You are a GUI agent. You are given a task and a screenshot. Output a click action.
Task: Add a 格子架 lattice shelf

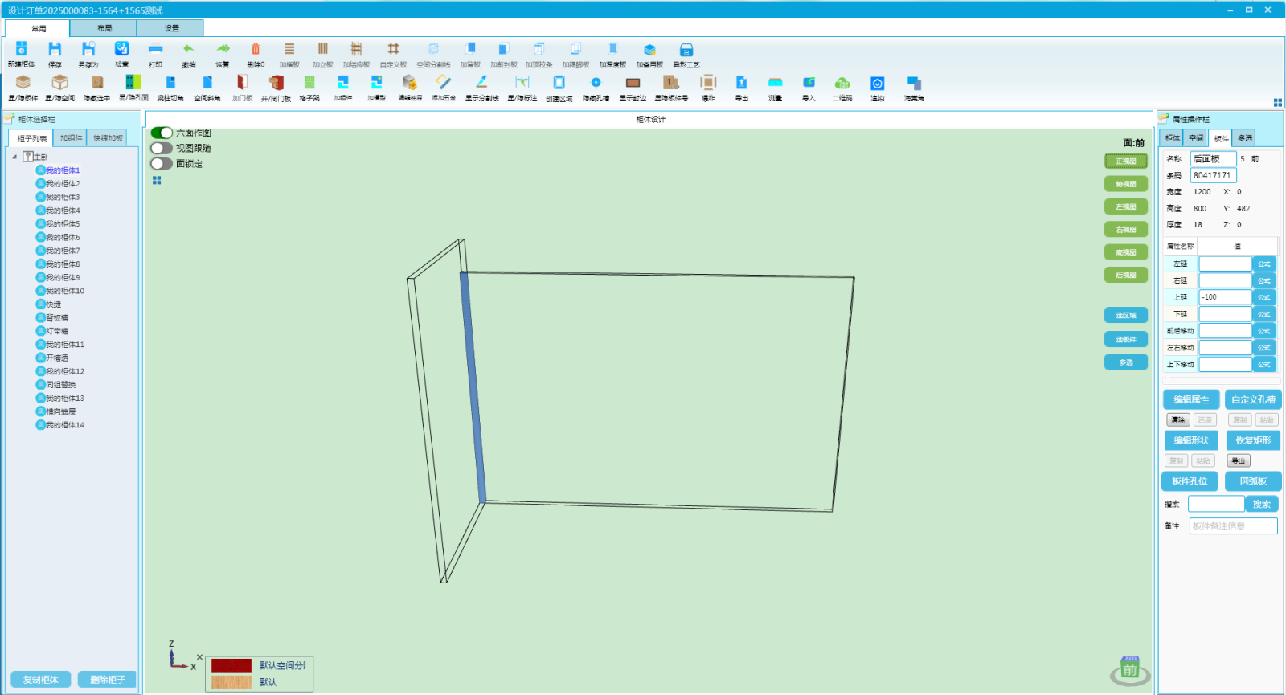309,83
